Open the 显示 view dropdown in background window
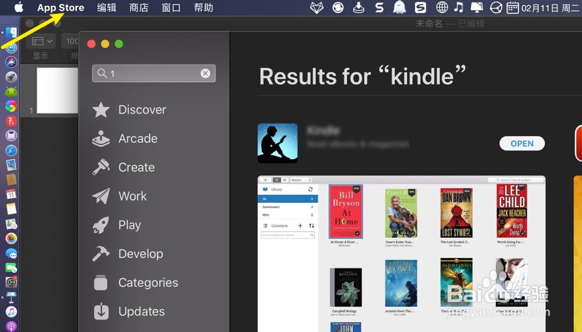 click(41, 41)
